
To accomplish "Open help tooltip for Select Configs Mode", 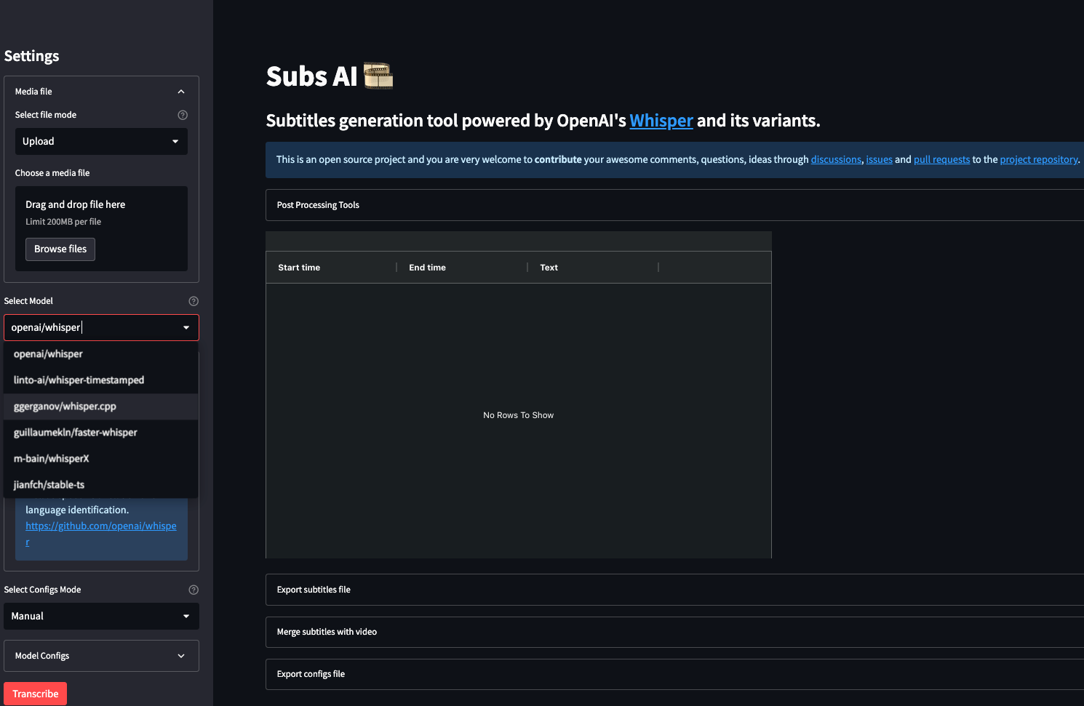I will tap(194, 590).
